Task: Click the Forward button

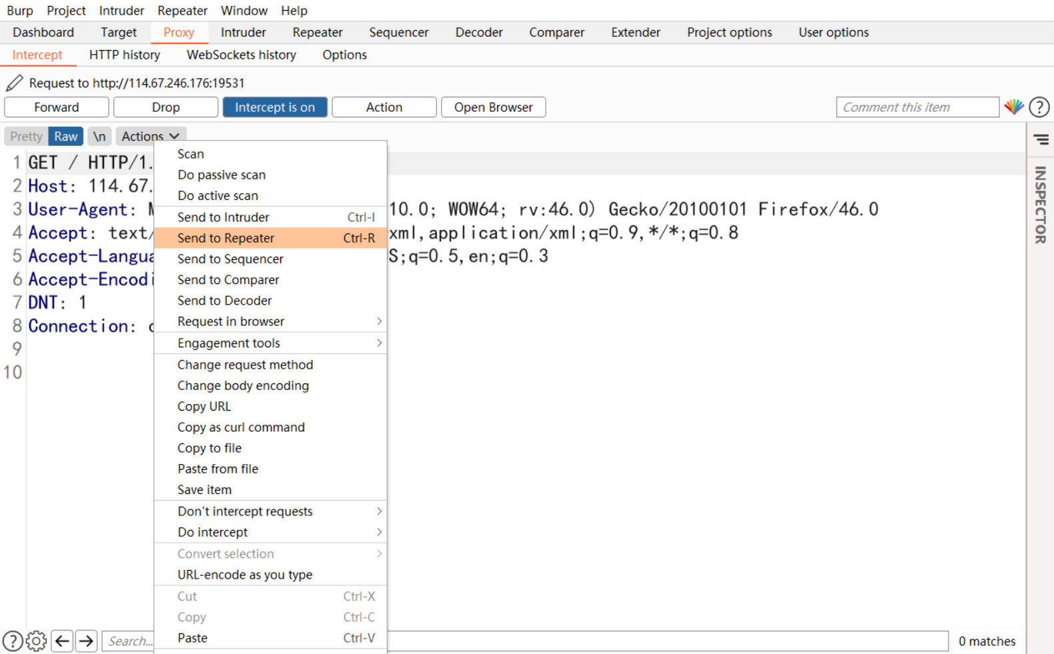Action: 57,107
